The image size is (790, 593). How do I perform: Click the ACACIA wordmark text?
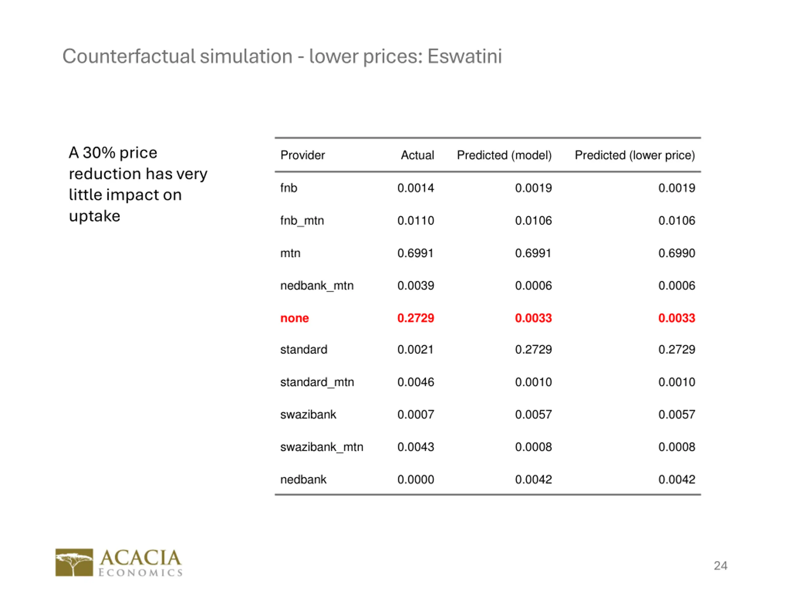click(x=140, y=557)
